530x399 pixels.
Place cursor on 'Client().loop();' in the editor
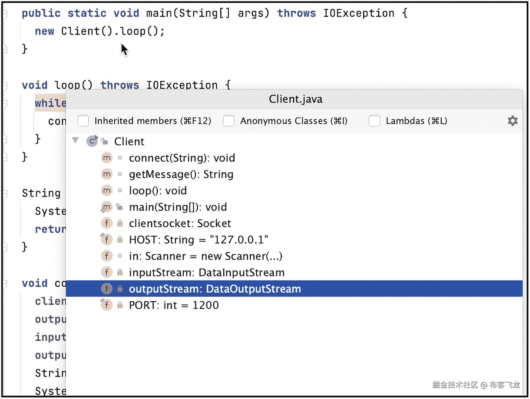click(x=113, y=31)
